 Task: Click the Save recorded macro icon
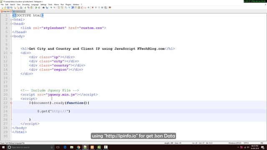coord(106,7)
